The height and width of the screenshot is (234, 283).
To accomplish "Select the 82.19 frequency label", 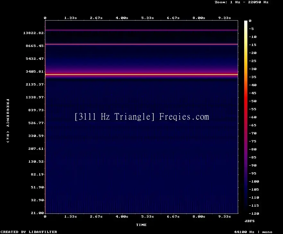I will [x=37, y=174].
